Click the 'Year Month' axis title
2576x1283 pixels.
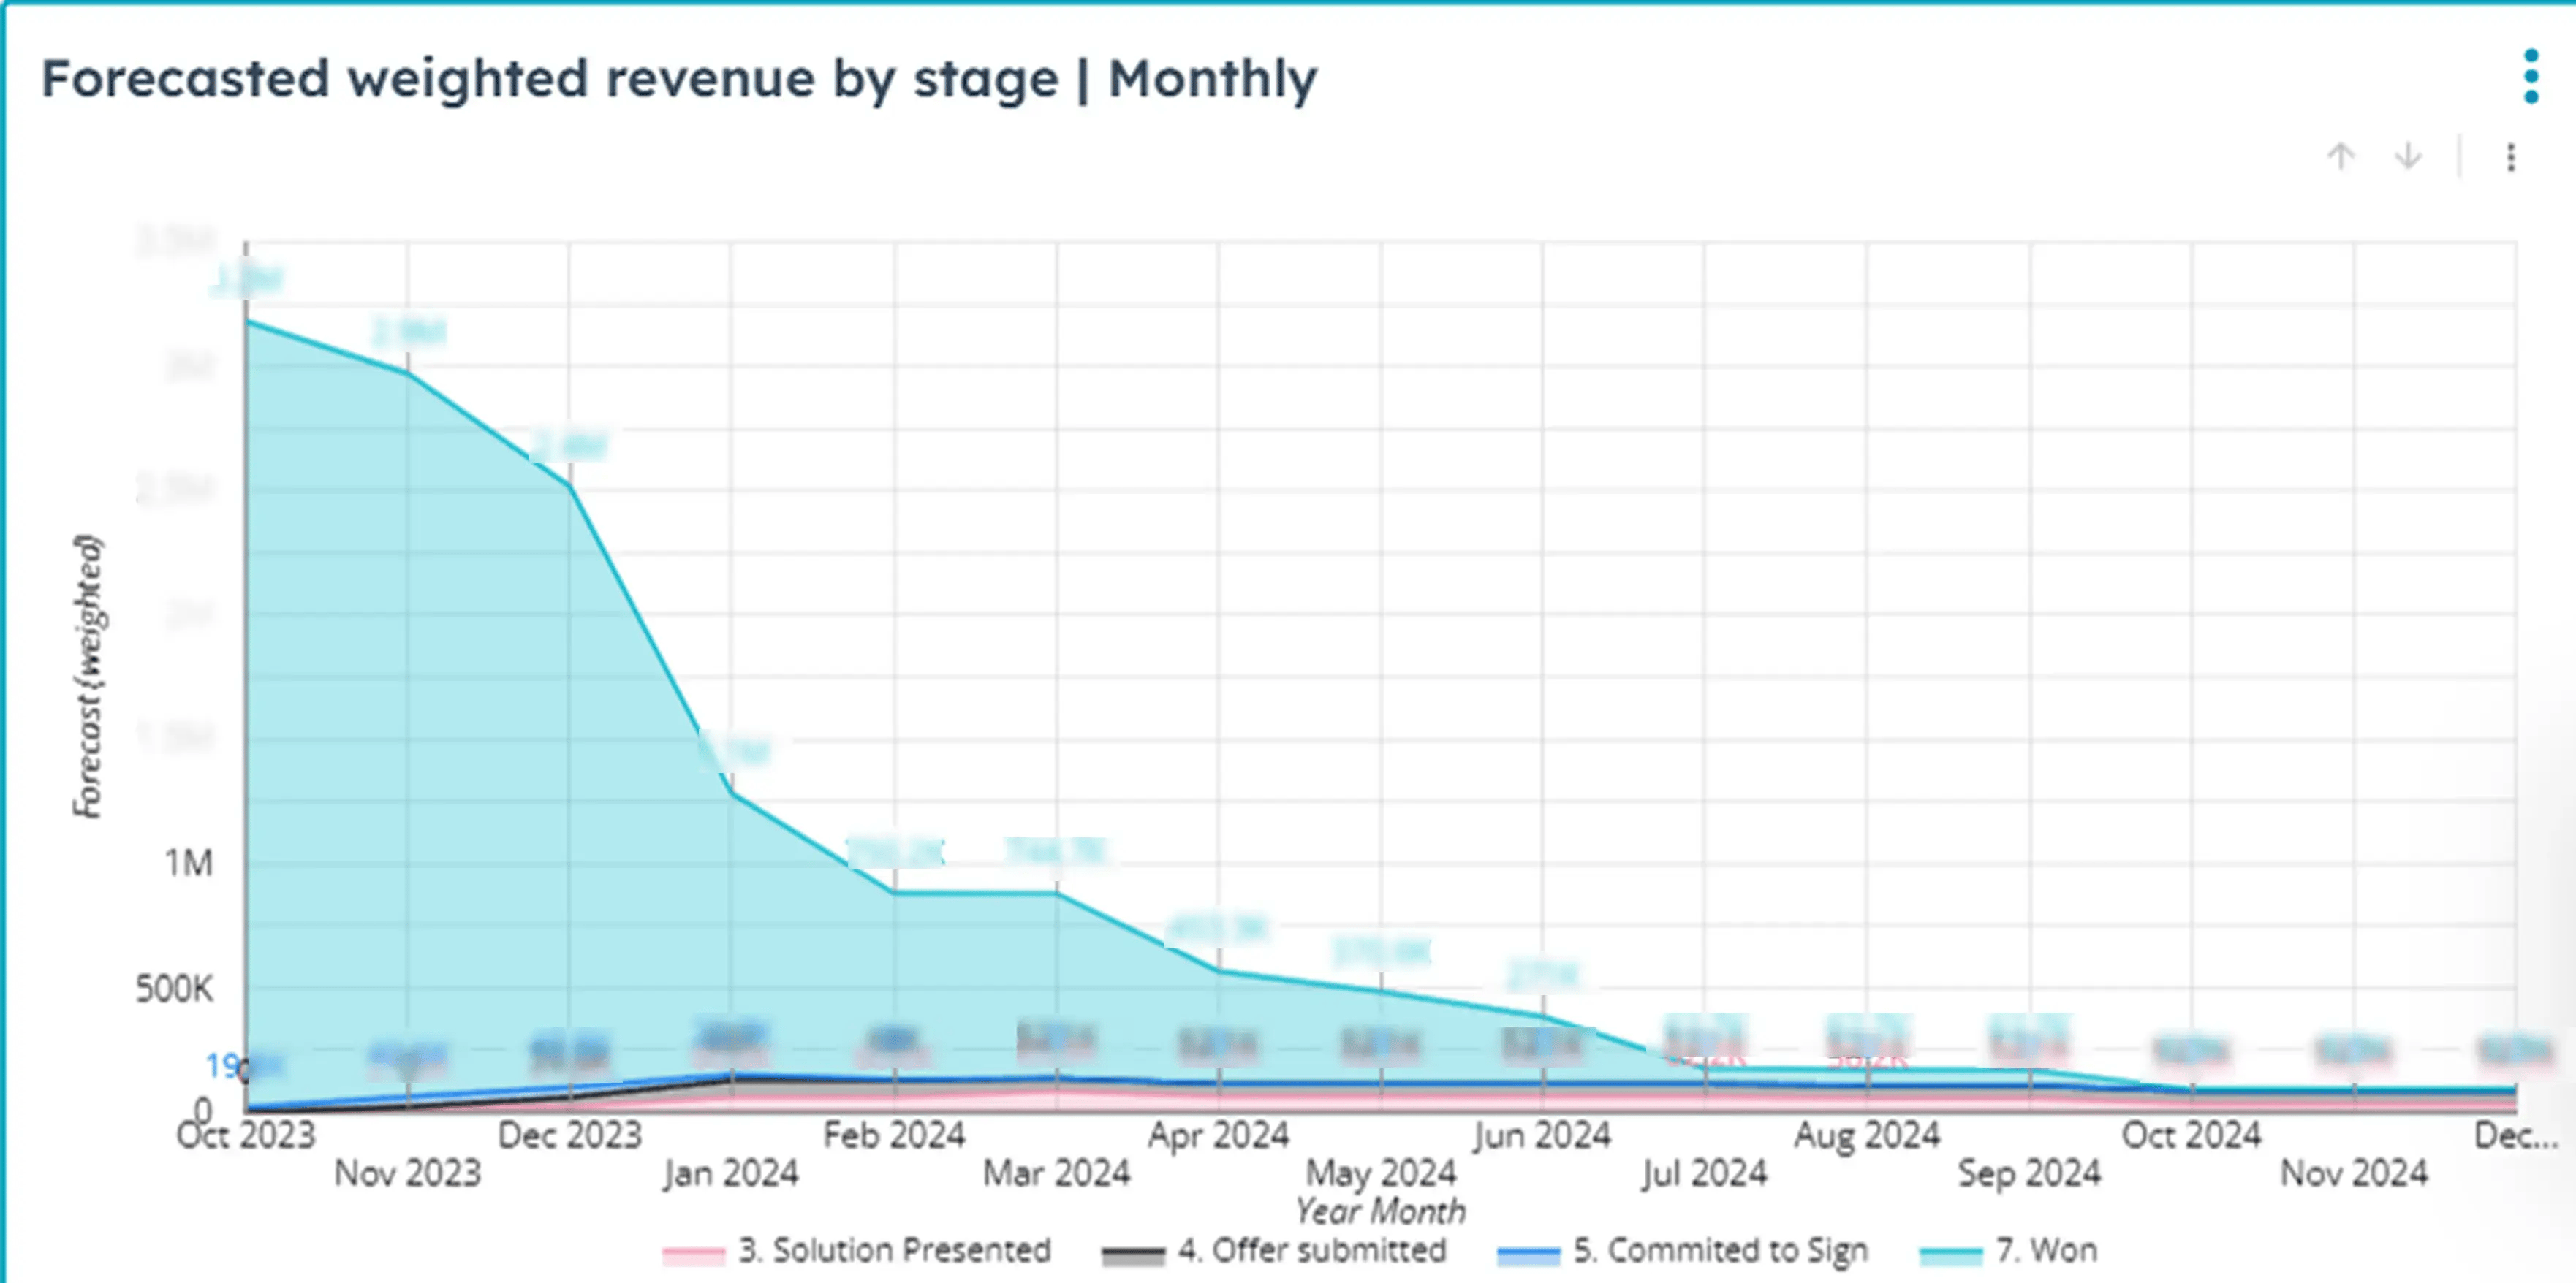point(1380,1210)
